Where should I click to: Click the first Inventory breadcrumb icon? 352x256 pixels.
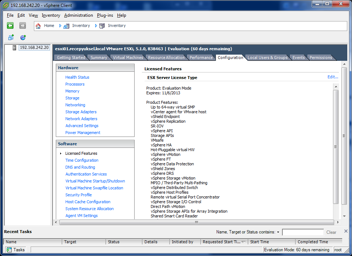pyautogui.click(x=66, y=26)
